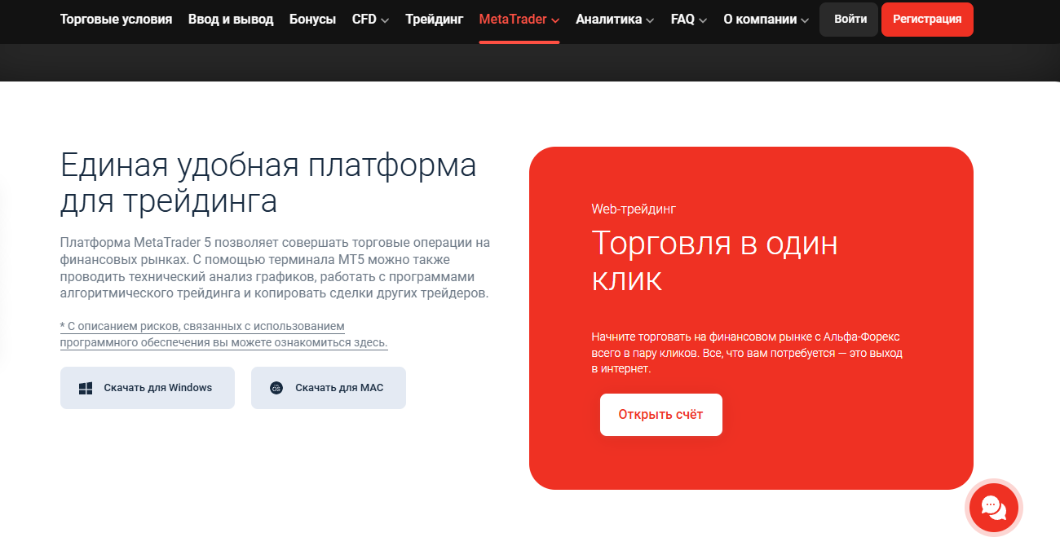The image size is (1060, 546).
Task: Open the Бонусы menu item
Action: (x=312, y=20)
